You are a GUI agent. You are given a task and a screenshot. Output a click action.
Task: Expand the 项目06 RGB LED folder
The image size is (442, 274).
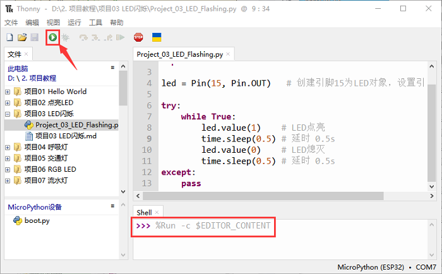[8, 170]
